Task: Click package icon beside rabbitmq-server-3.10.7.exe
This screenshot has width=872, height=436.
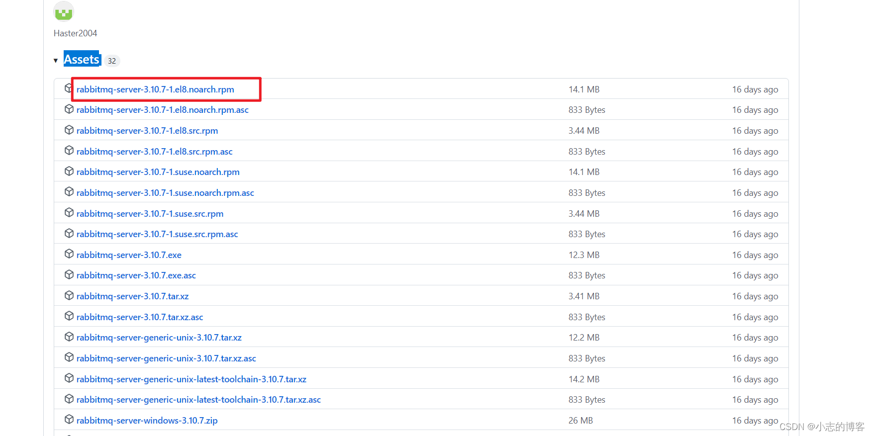Action: [x=69, y=254]
